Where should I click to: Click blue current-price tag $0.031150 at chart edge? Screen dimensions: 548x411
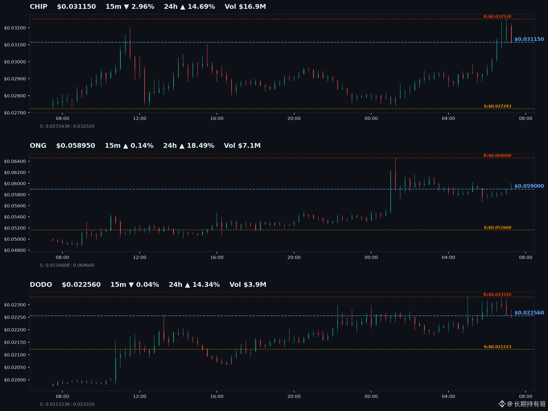[529, 39]
